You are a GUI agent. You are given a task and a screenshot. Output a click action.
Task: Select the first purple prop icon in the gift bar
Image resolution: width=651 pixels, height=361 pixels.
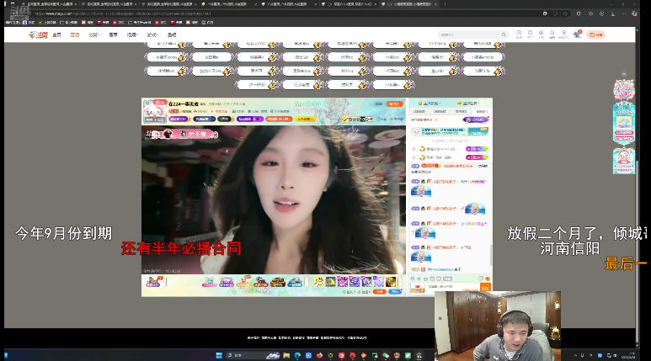coord(342,282)
